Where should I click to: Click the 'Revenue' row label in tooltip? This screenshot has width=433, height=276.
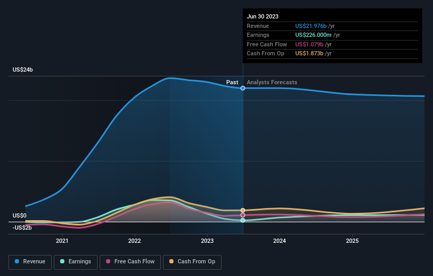[258, 26]
